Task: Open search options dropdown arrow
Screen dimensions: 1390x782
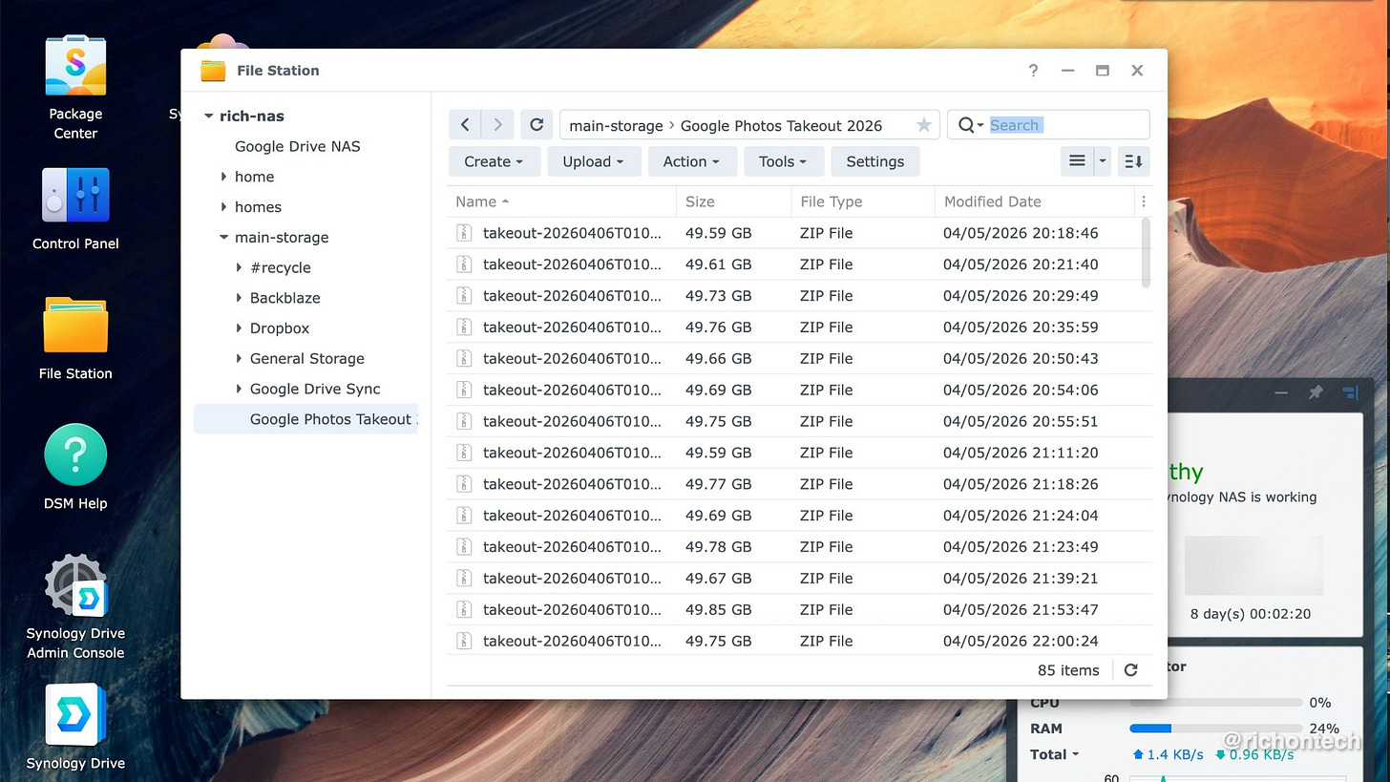Action: pos(980,126)
